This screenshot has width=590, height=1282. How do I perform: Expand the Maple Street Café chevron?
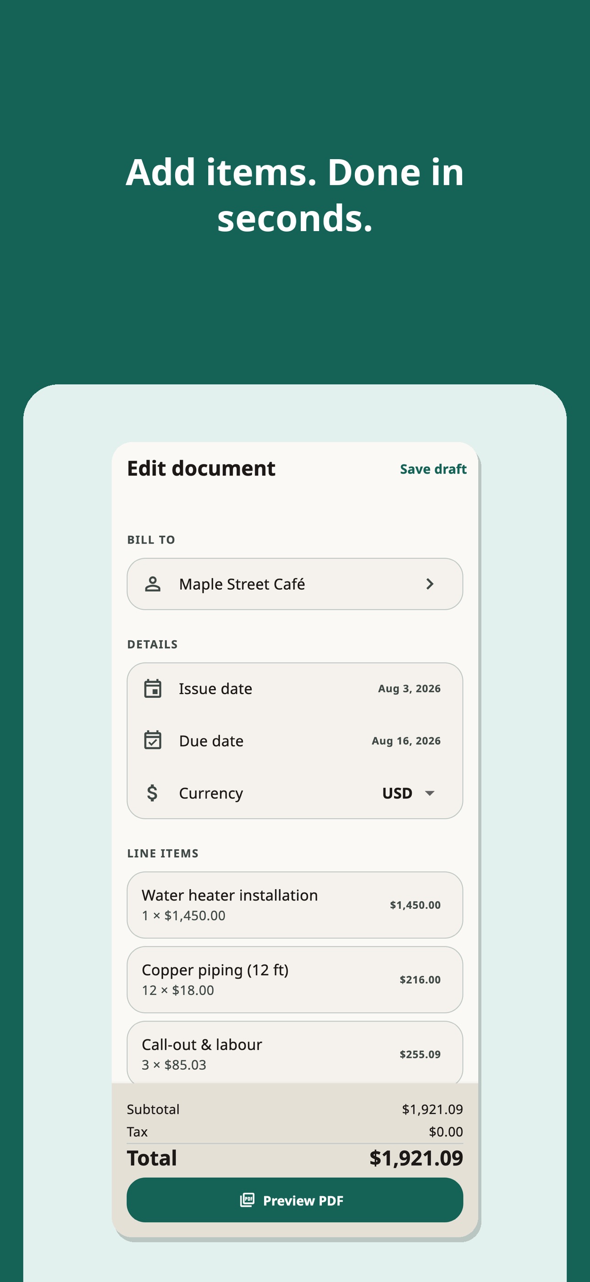click(430, 584)
